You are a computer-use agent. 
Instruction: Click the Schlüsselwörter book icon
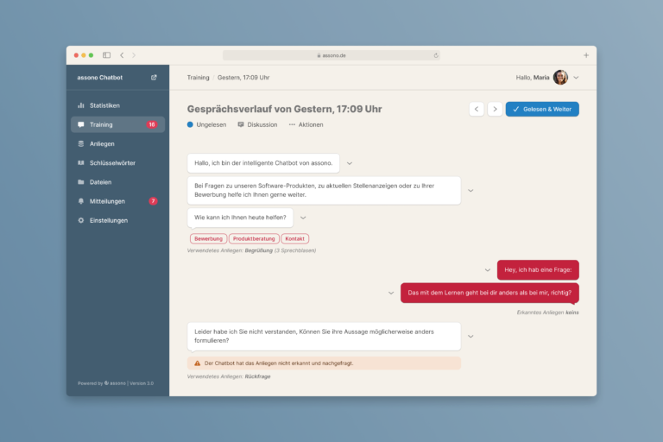click(x=81, y=163)
